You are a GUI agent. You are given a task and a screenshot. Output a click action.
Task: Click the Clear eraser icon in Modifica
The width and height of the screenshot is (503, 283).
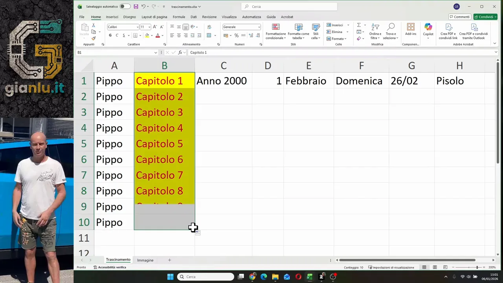point(359,39)
